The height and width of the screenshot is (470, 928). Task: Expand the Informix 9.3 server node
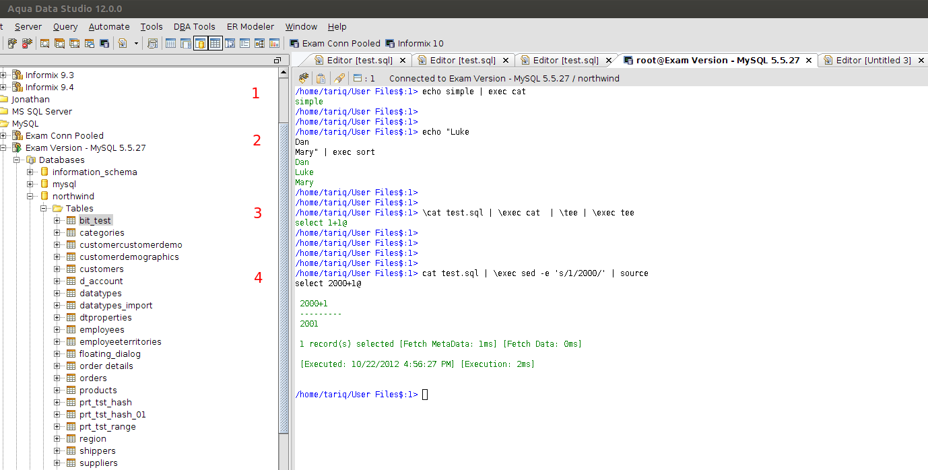[3, 75]
